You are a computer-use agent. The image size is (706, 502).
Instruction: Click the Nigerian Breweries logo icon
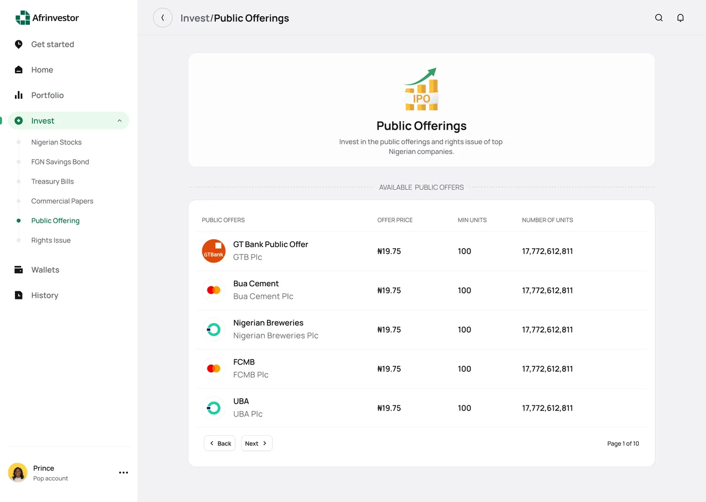point(213,329)
